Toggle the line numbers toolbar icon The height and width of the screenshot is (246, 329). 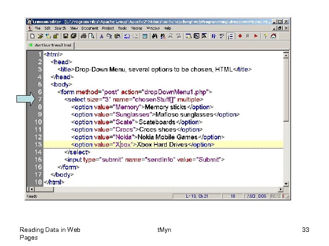230,36
